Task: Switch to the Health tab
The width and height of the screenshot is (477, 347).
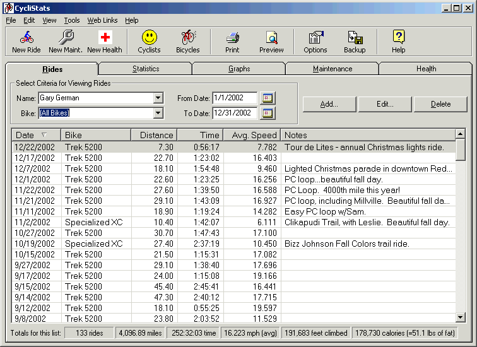Action: [x=426, y=69]
